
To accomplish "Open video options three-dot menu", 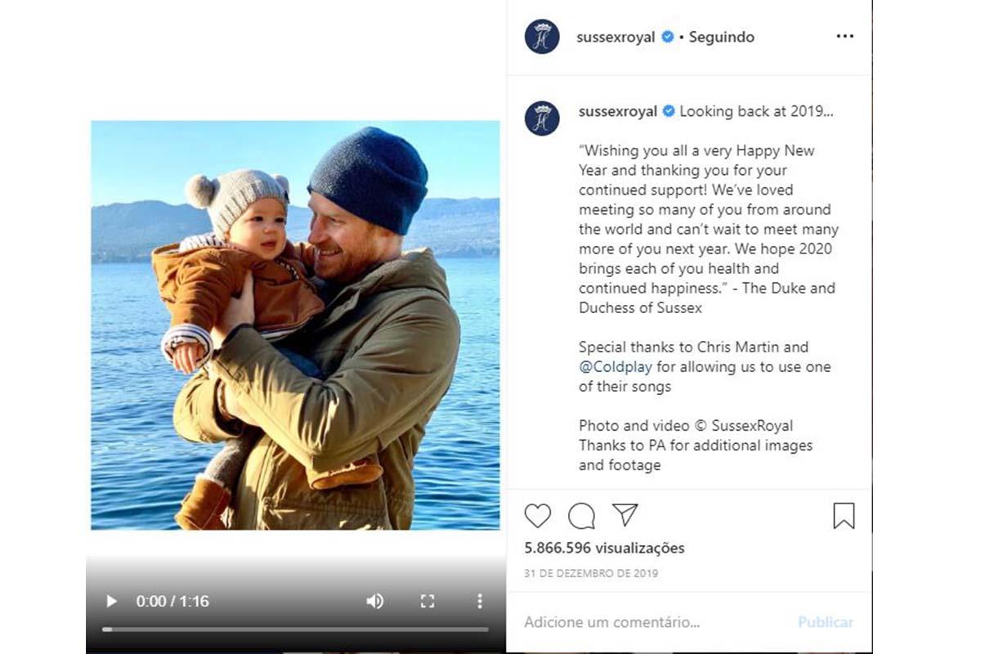I will [x=480, y=602].
